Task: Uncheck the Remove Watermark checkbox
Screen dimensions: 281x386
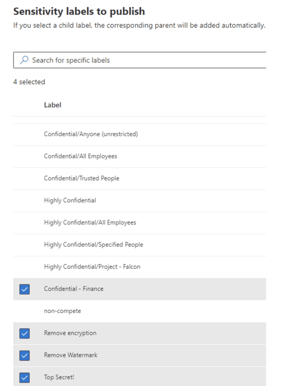Action: point(24,355)
